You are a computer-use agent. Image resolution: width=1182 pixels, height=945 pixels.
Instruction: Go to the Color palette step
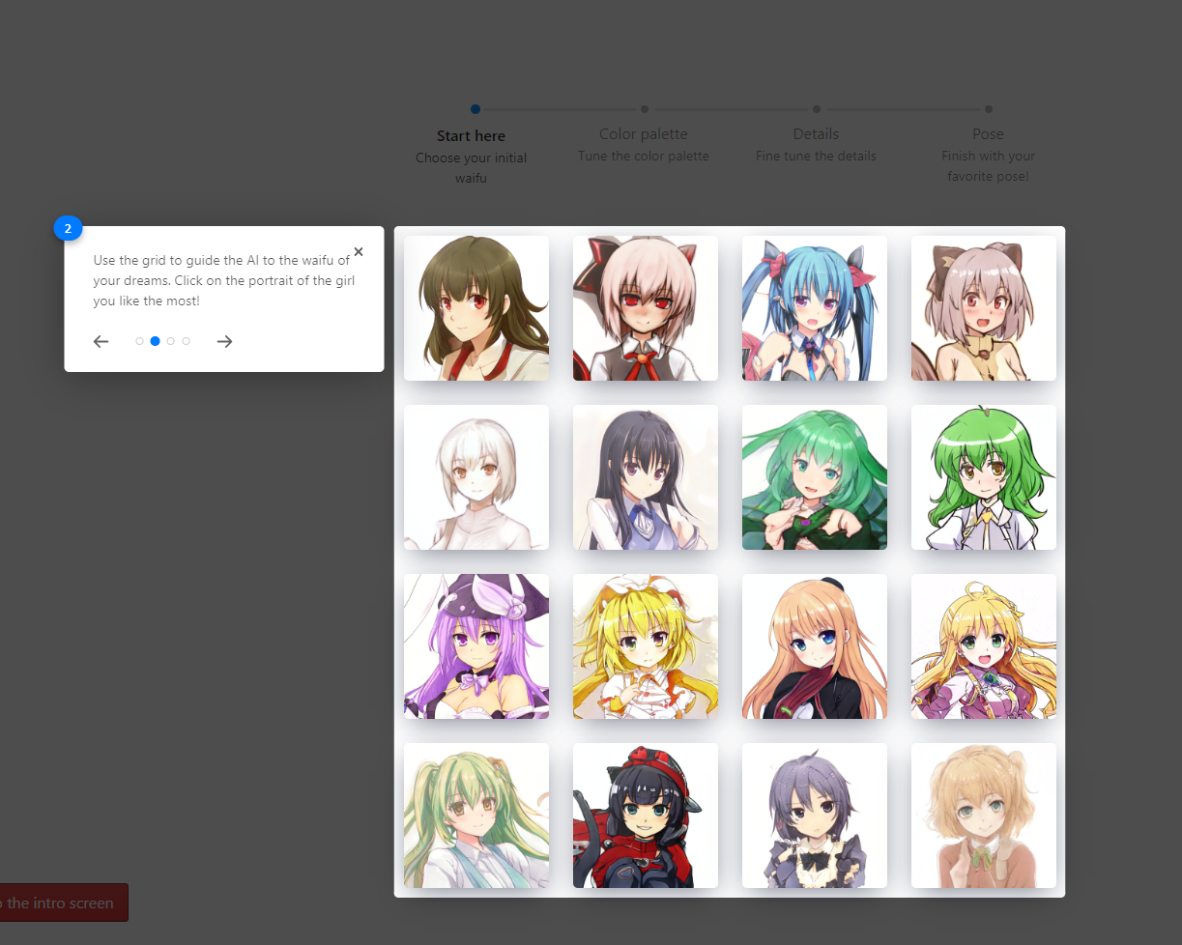point(644,134)
